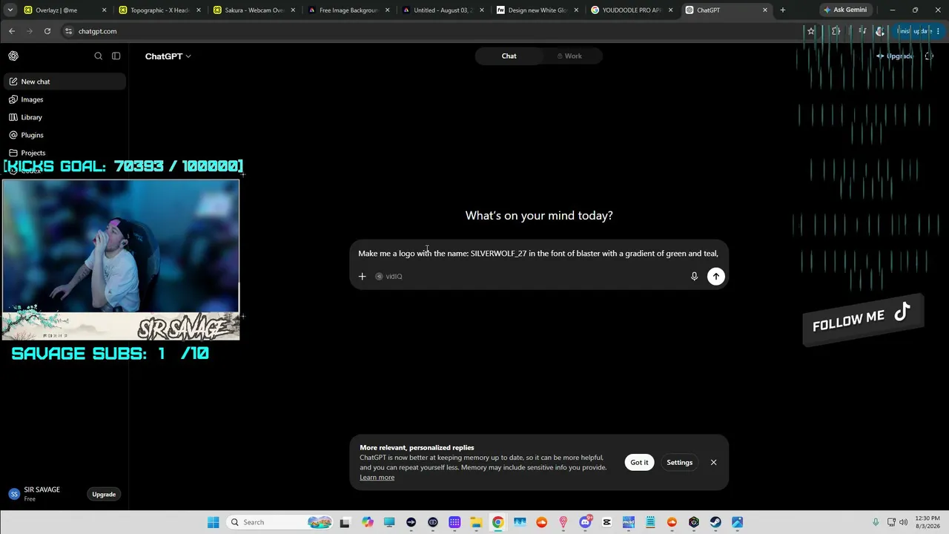Dismiss the memory notice with the X
The width and height of the screenshot is (949, 534).
coord(713,462)
